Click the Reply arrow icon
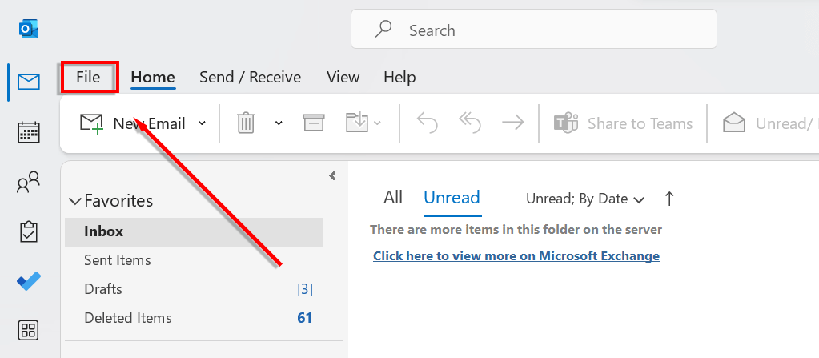The width and height of the screenshot is (819, 358). coord(428,123)
